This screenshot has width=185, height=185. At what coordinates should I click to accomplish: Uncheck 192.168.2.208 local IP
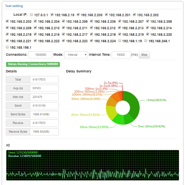click(x=147, y=21)
